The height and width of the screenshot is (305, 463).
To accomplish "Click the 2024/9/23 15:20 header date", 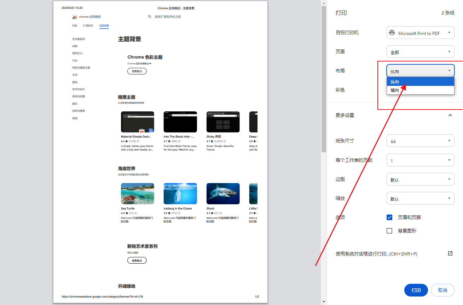I will (72, 8).
